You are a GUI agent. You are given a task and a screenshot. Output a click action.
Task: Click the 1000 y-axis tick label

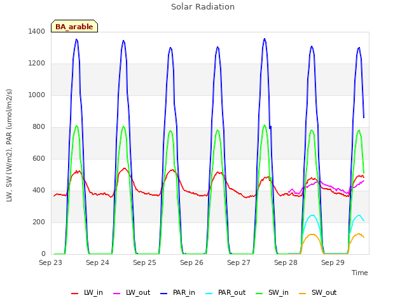[x=37, y=95]
